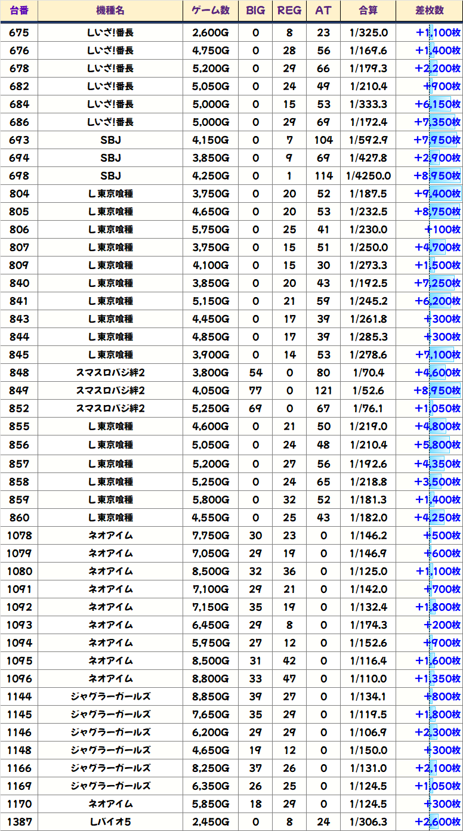Image resolution: width=463 pixels, height=831 pixels.
Task: Click the 1/52.6 combined rate cell
Action: click(x=368, y=391)
